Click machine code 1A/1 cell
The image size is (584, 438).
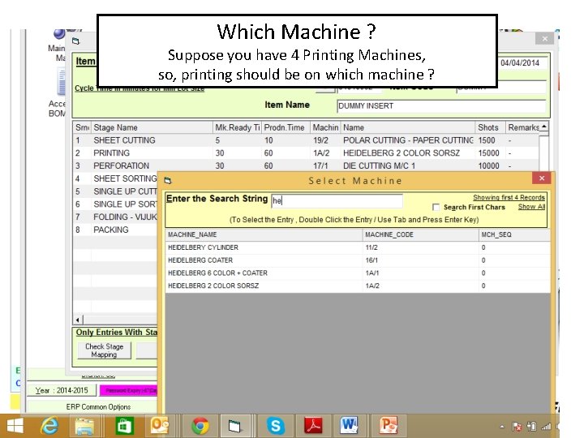pos(420,273)
